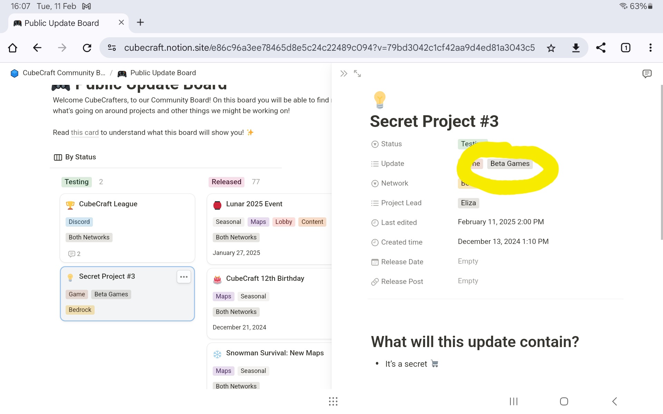Open the CubeCraft 12th Birthday card

pos(269,304)
